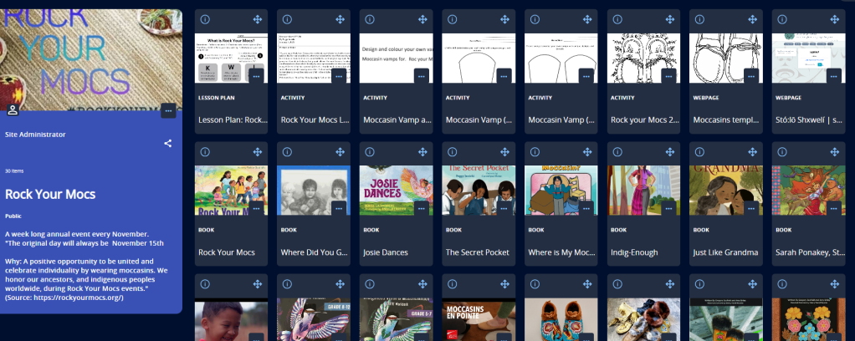
Task: Open the collection banner three-dot options menu
Action: click(x=167, y=109)
